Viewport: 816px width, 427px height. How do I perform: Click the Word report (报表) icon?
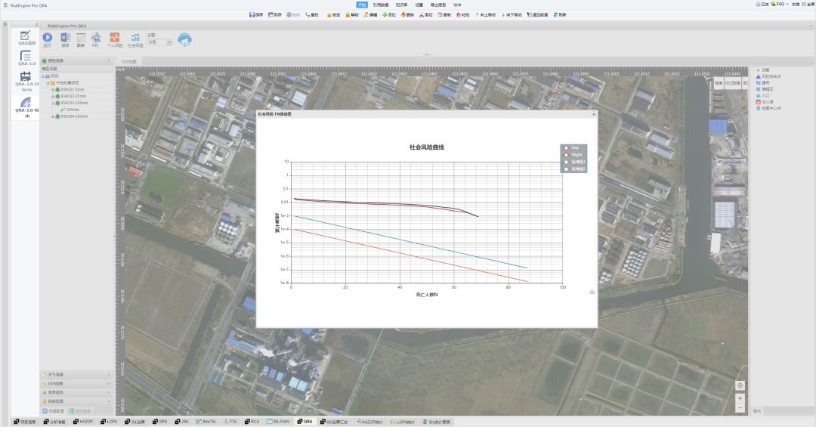pos(65,39)
